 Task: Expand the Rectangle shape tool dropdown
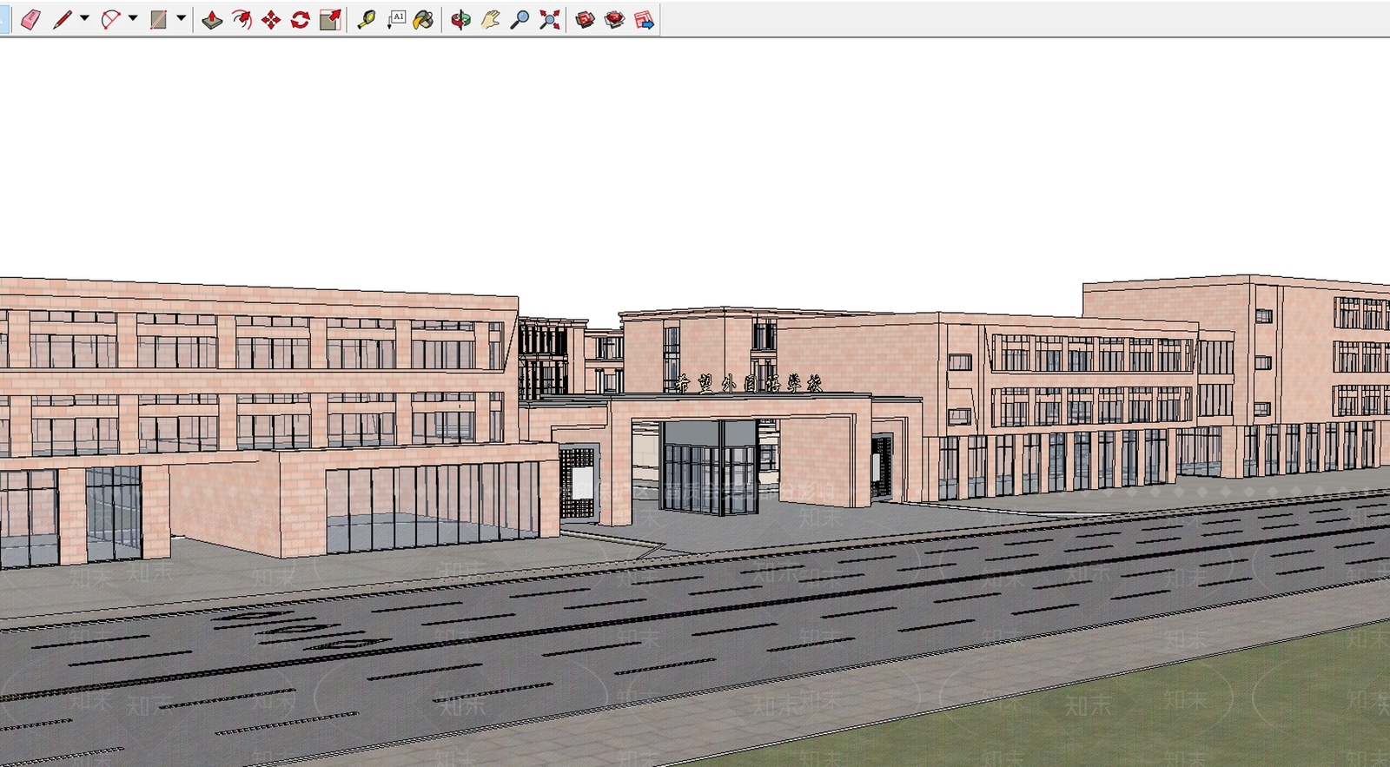[181, 18]
